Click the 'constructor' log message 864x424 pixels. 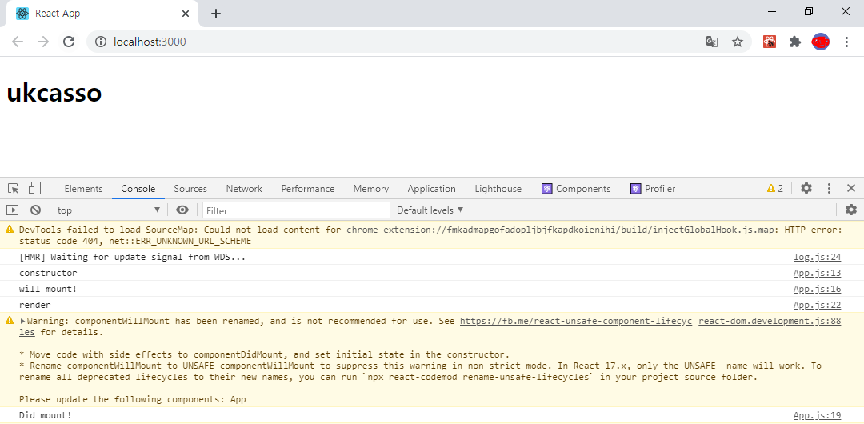pos(48,273)
